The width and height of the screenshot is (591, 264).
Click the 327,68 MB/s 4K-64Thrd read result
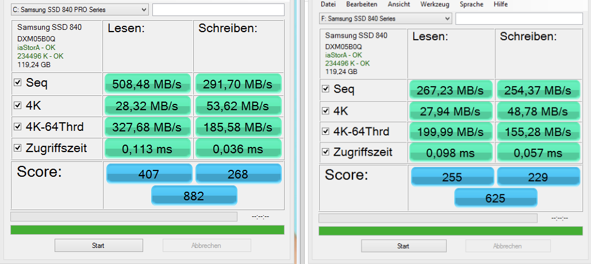[x=147, y=127]
